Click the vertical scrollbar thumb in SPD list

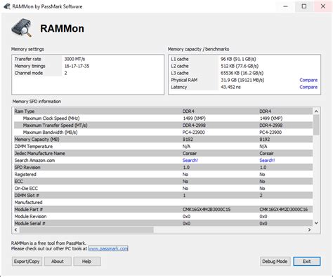click(316, 125)
